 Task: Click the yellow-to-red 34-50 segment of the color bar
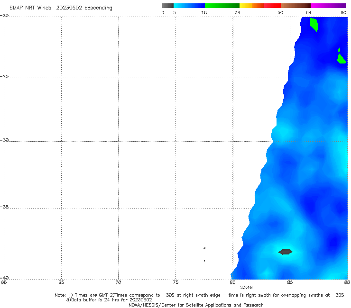260,6
